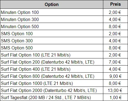The height and width of the screenshot is (101, 128).
Task: Select the Minuten Option 100 row
Action: 64,12
